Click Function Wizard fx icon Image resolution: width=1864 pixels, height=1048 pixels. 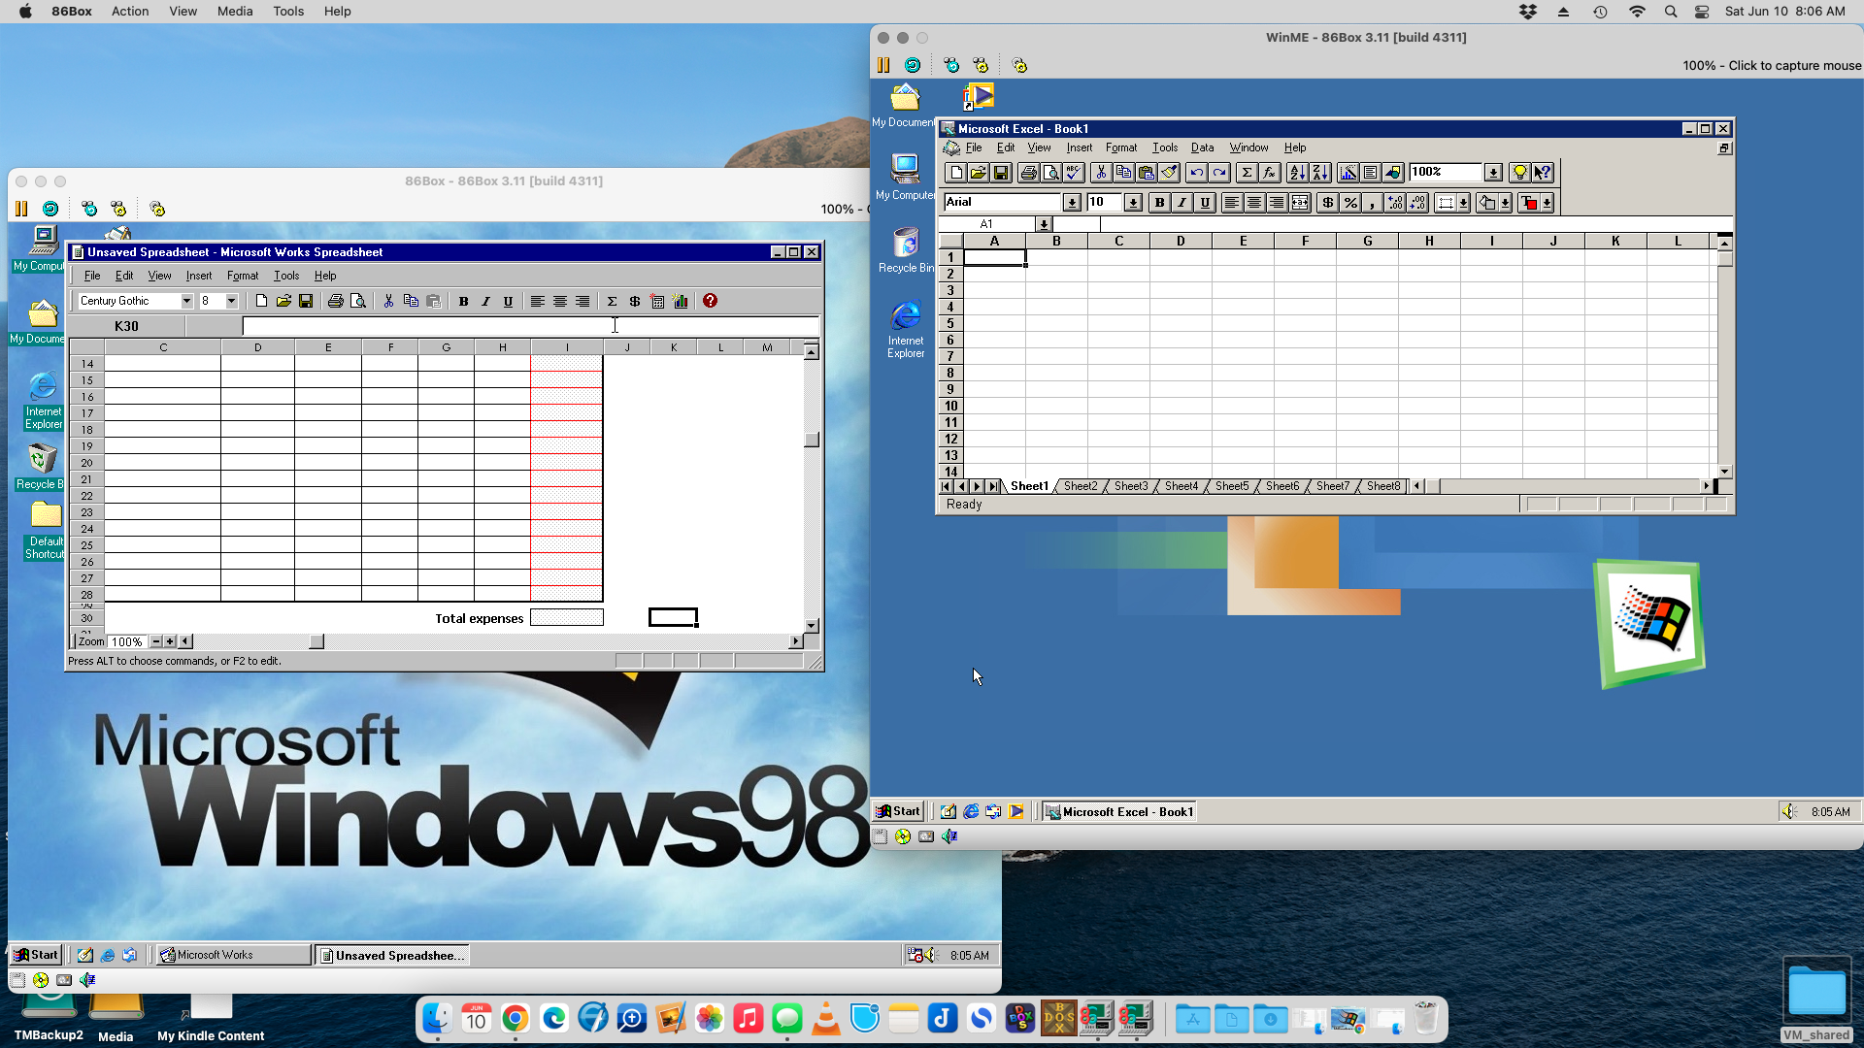(x=1269, y=173)
